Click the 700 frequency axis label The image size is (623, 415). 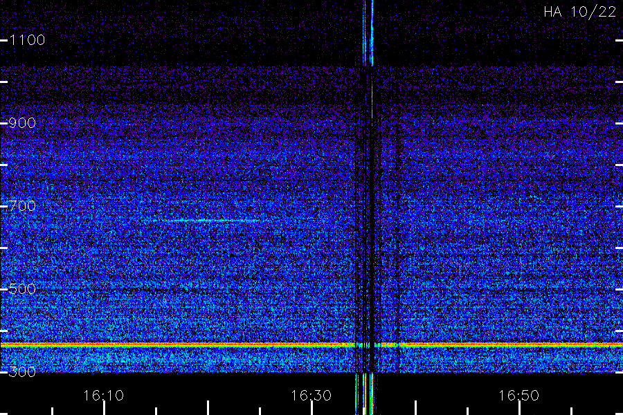(22, 206)
